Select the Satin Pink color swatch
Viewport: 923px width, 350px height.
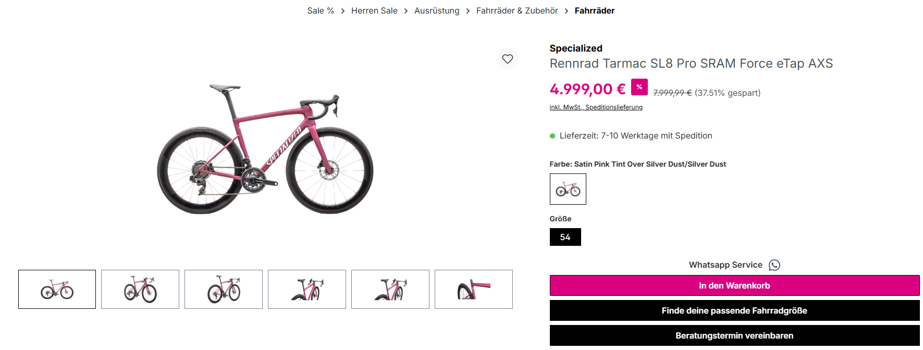pos(568,189)
